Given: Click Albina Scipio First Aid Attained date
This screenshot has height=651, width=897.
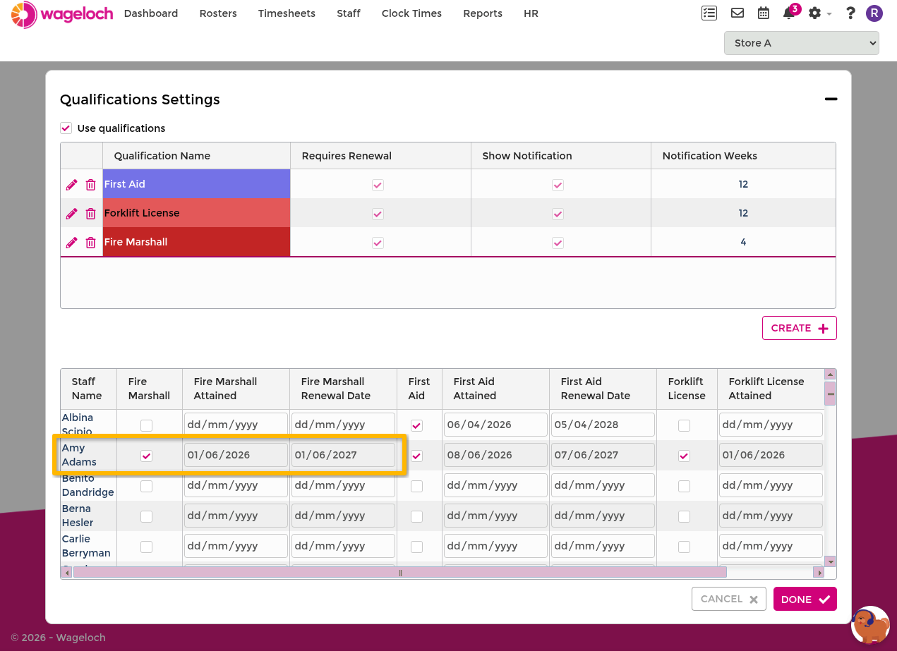Looking at the screenshot, I should (x=495, y=425).
